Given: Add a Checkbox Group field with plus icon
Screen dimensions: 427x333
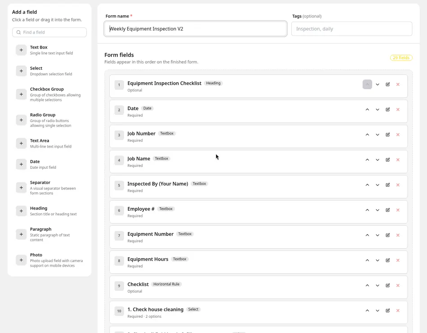Looking at the screenshot, I should tap(21, 94).
